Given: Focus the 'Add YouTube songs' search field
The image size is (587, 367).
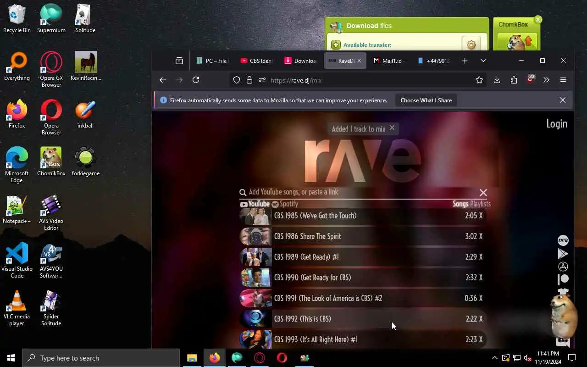Looking at the screenshot, I should [x=362, y=192].
